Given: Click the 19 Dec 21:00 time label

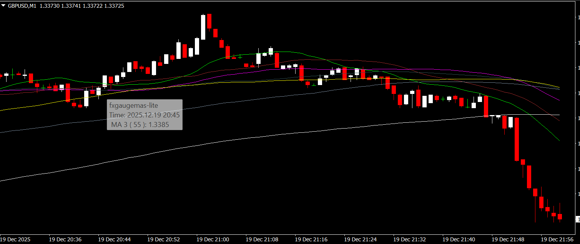Looking at the screenshot, I should [x=213, y=239].
